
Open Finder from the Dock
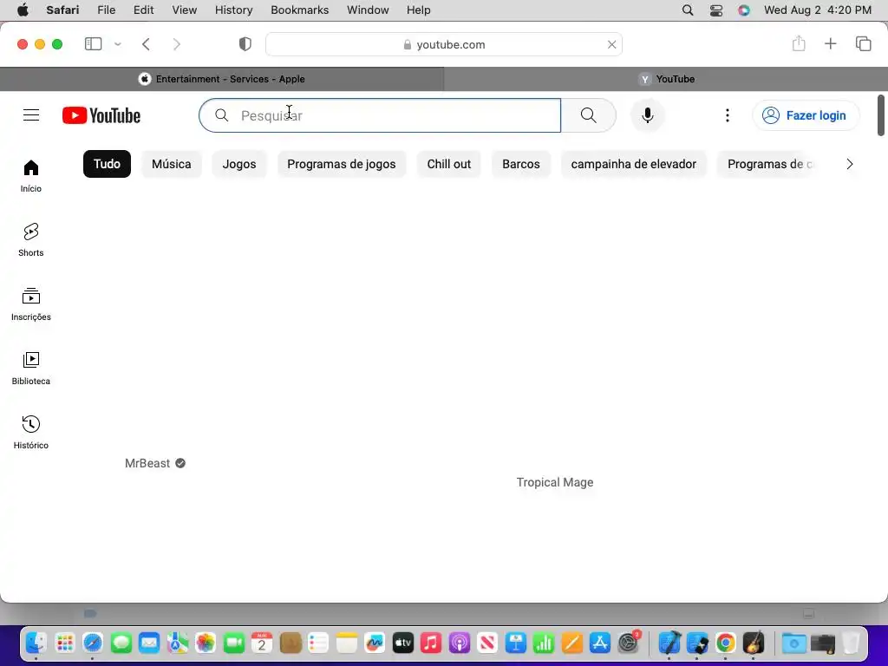[36, 643]
